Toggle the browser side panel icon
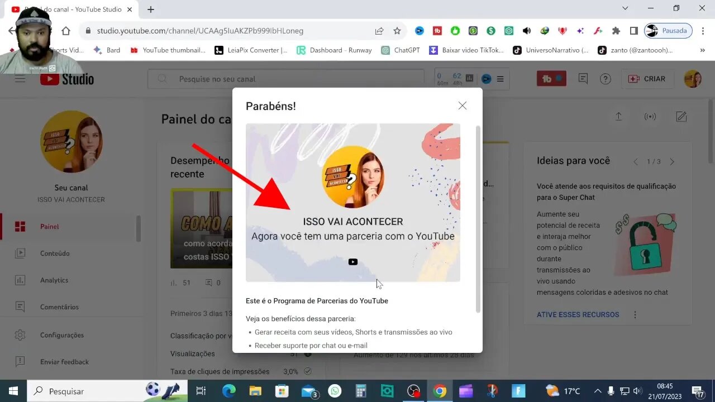Image resolution: width=715 pixels, height=402 pixels. [634, 31]
